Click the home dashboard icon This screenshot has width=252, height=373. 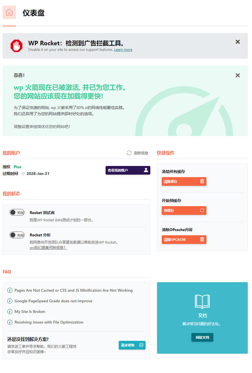(x=9, y=12)
